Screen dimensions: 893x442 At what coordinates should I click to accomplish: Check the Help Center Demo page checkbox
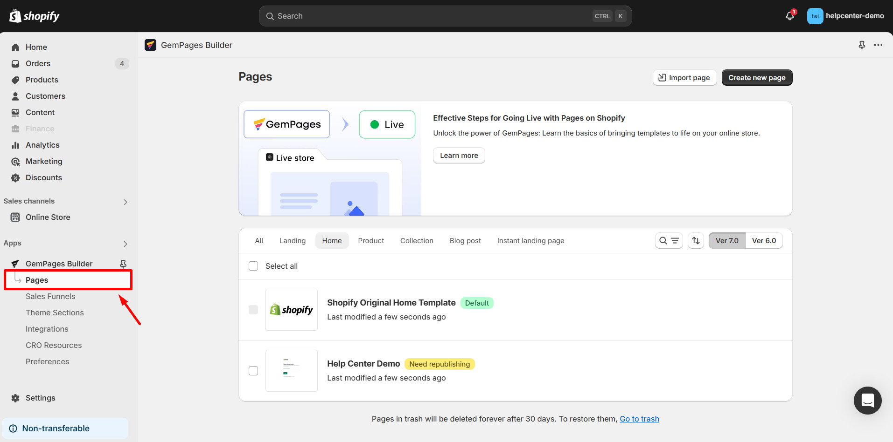(x=253, y=371)
